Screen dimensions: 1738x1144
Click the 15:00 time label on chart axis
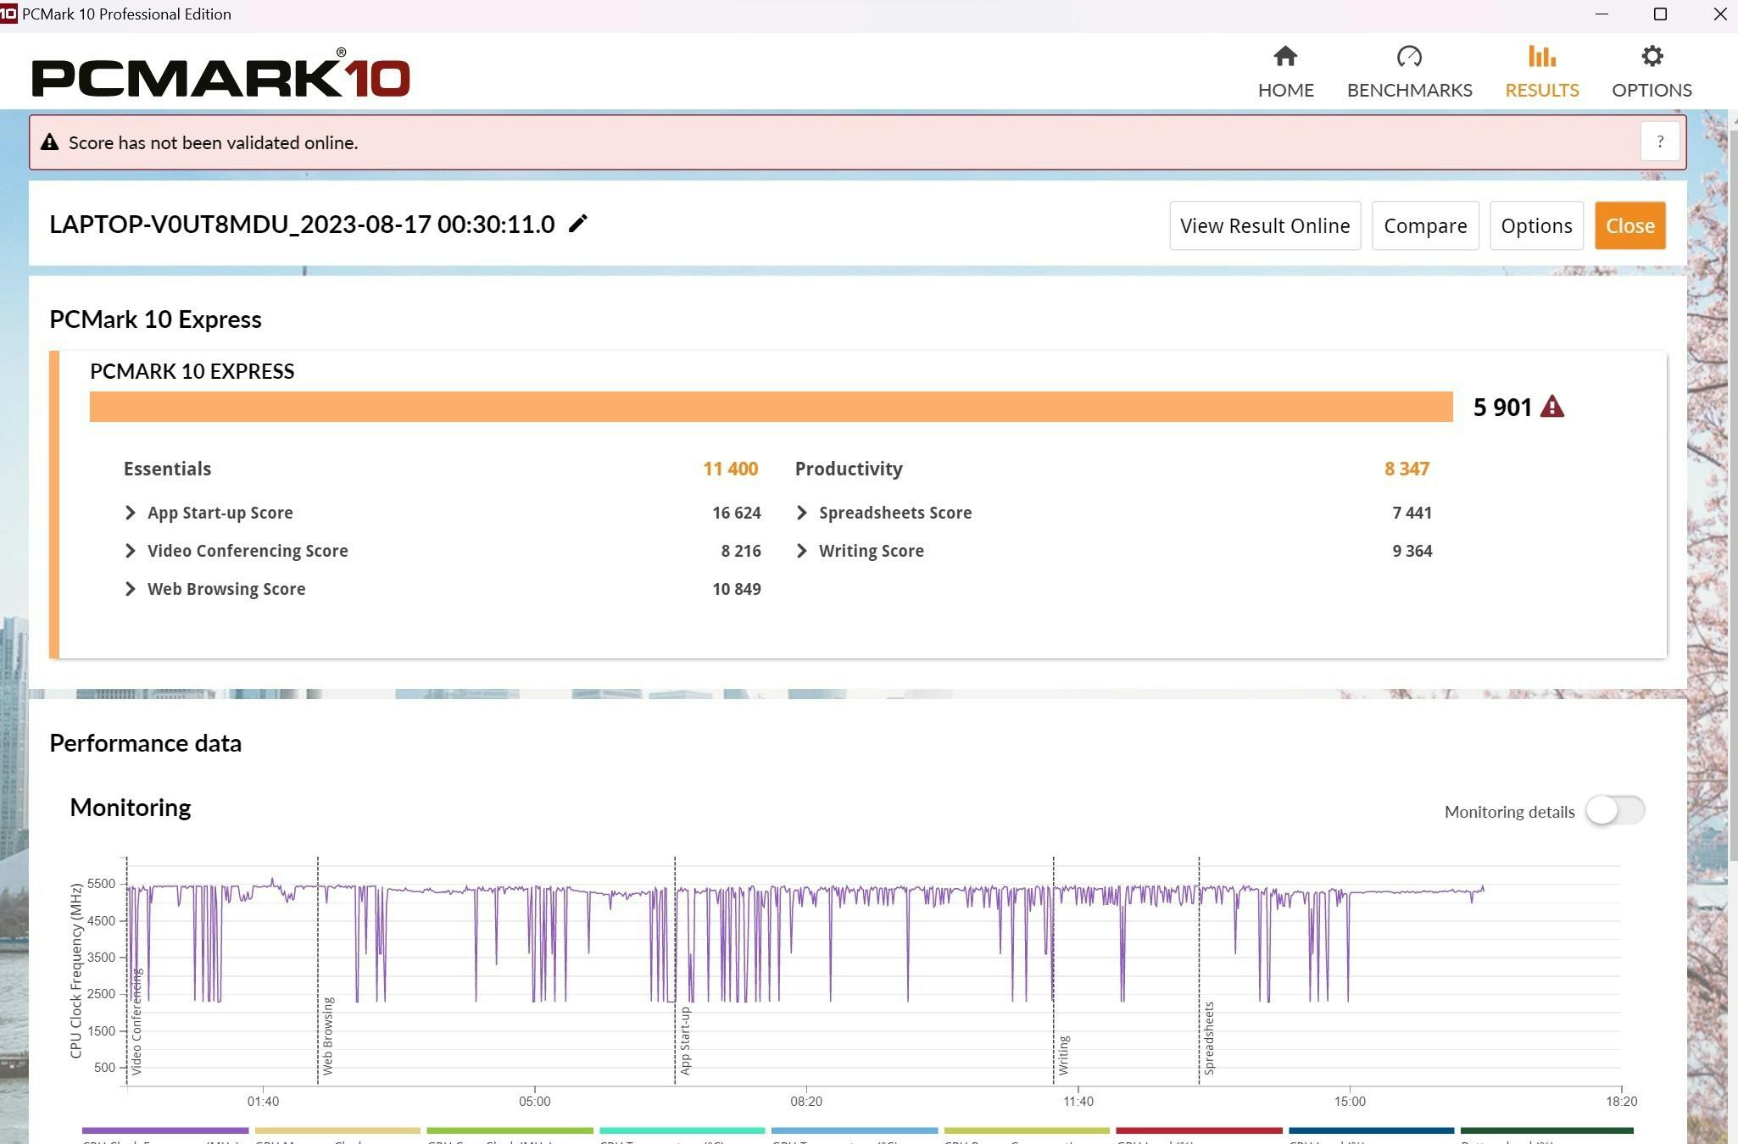coord(1350,1102)
